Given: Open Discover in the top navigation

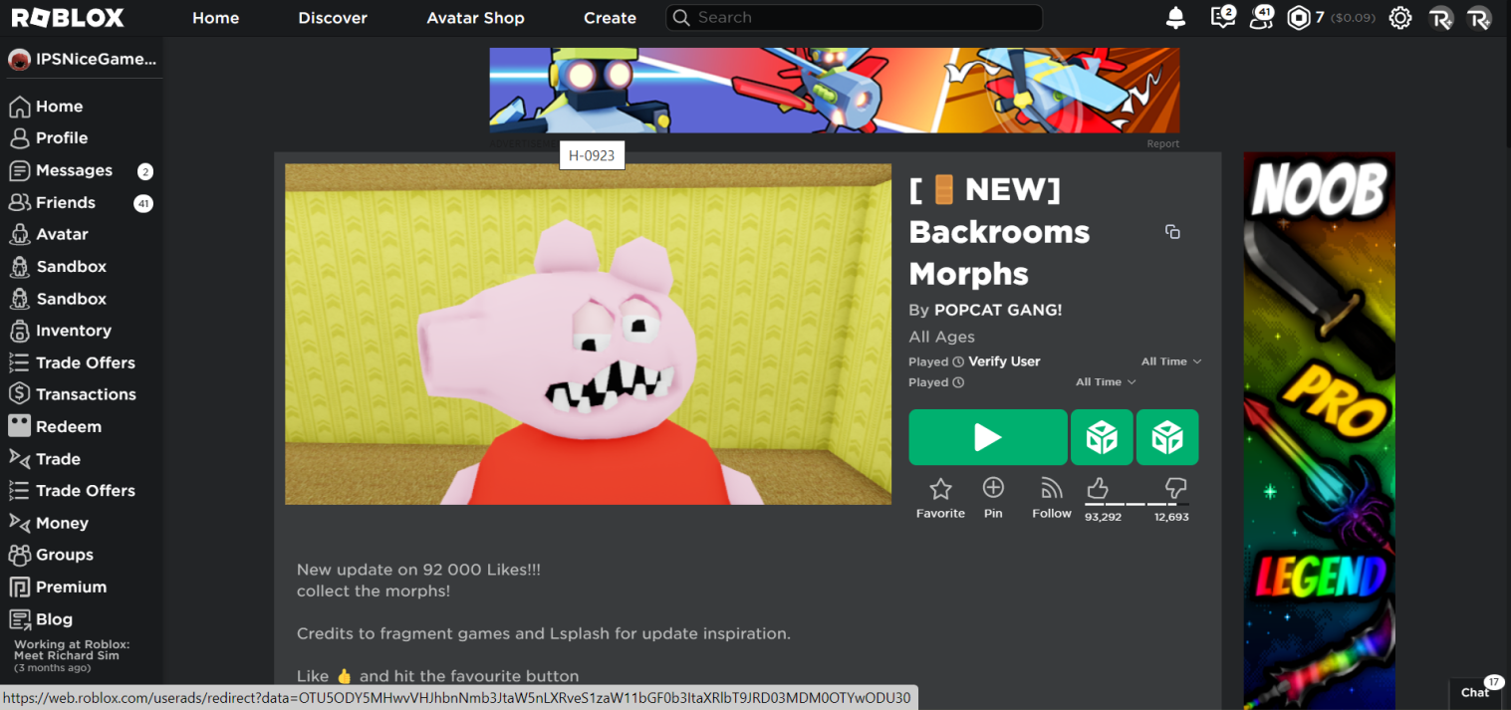Looking at the screenshot, I should (333, 18).
